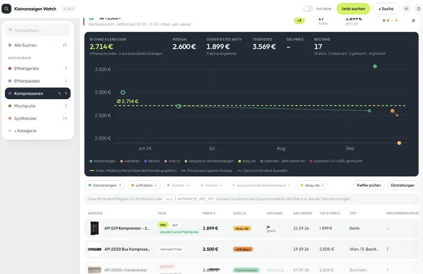Click the 'neu' tag on API 529 row
The width and height of the screenshot is (423, 274).
coord(163,225)
